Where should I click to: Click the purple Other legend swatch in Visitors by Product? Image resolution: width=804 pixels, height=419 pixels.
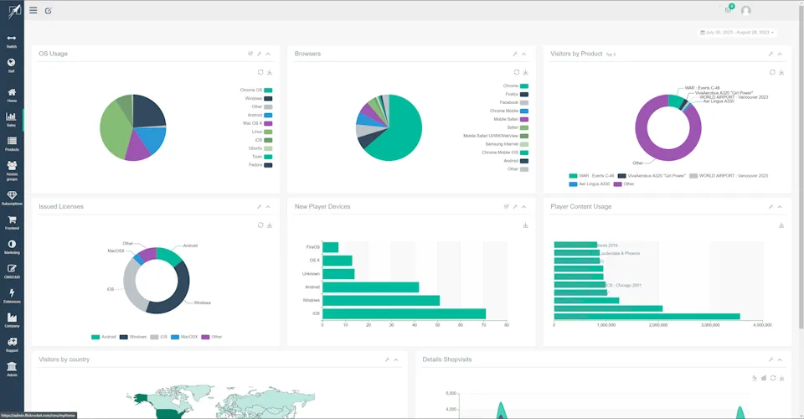618,184
